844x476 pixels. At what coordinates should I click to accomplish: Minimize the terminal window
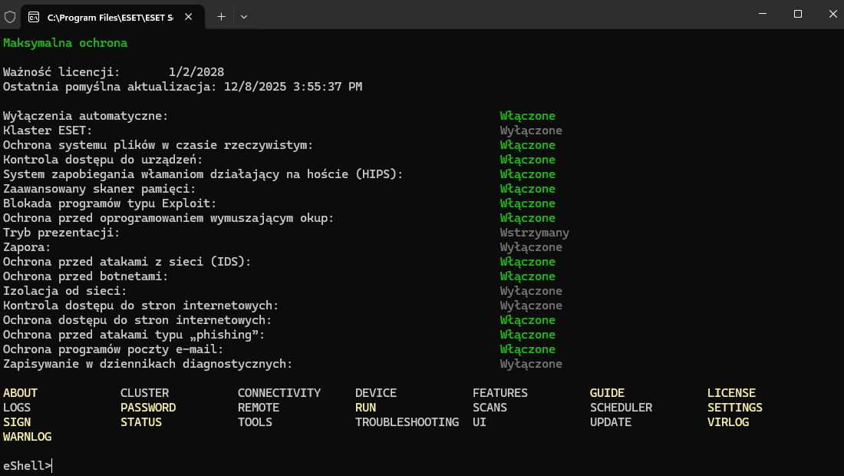[762, 14]
